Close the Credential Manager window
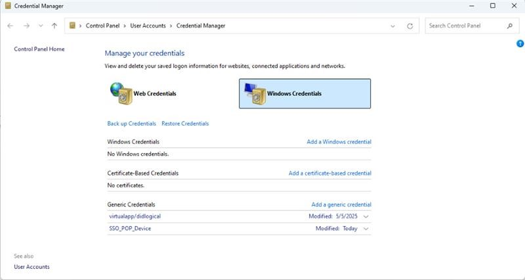Image resolution: width=525 pixels, height=280 pixels. (514, 6)
